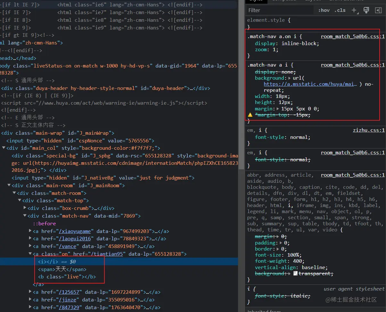Viewport: 386px width, 312px height.
Task: Expand the /125657 anchor node
Action: (x=30, y=292)
